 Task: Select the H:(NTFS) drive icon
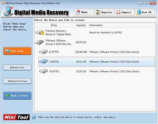point(43,71)
